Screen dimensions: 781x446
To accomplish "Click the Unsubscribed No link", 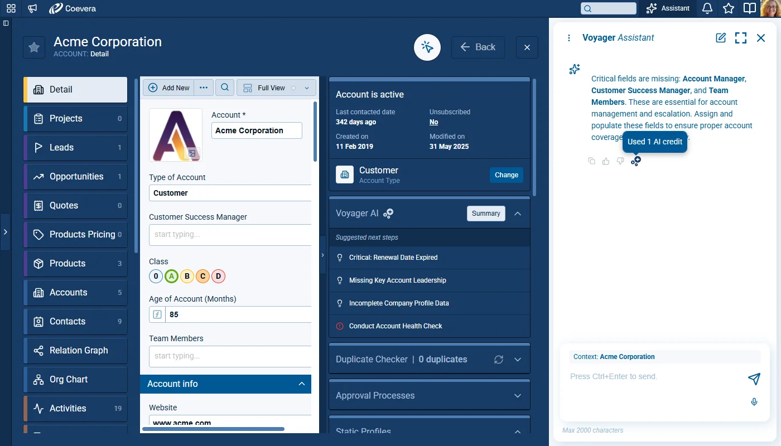I will (x=434, y=122).
